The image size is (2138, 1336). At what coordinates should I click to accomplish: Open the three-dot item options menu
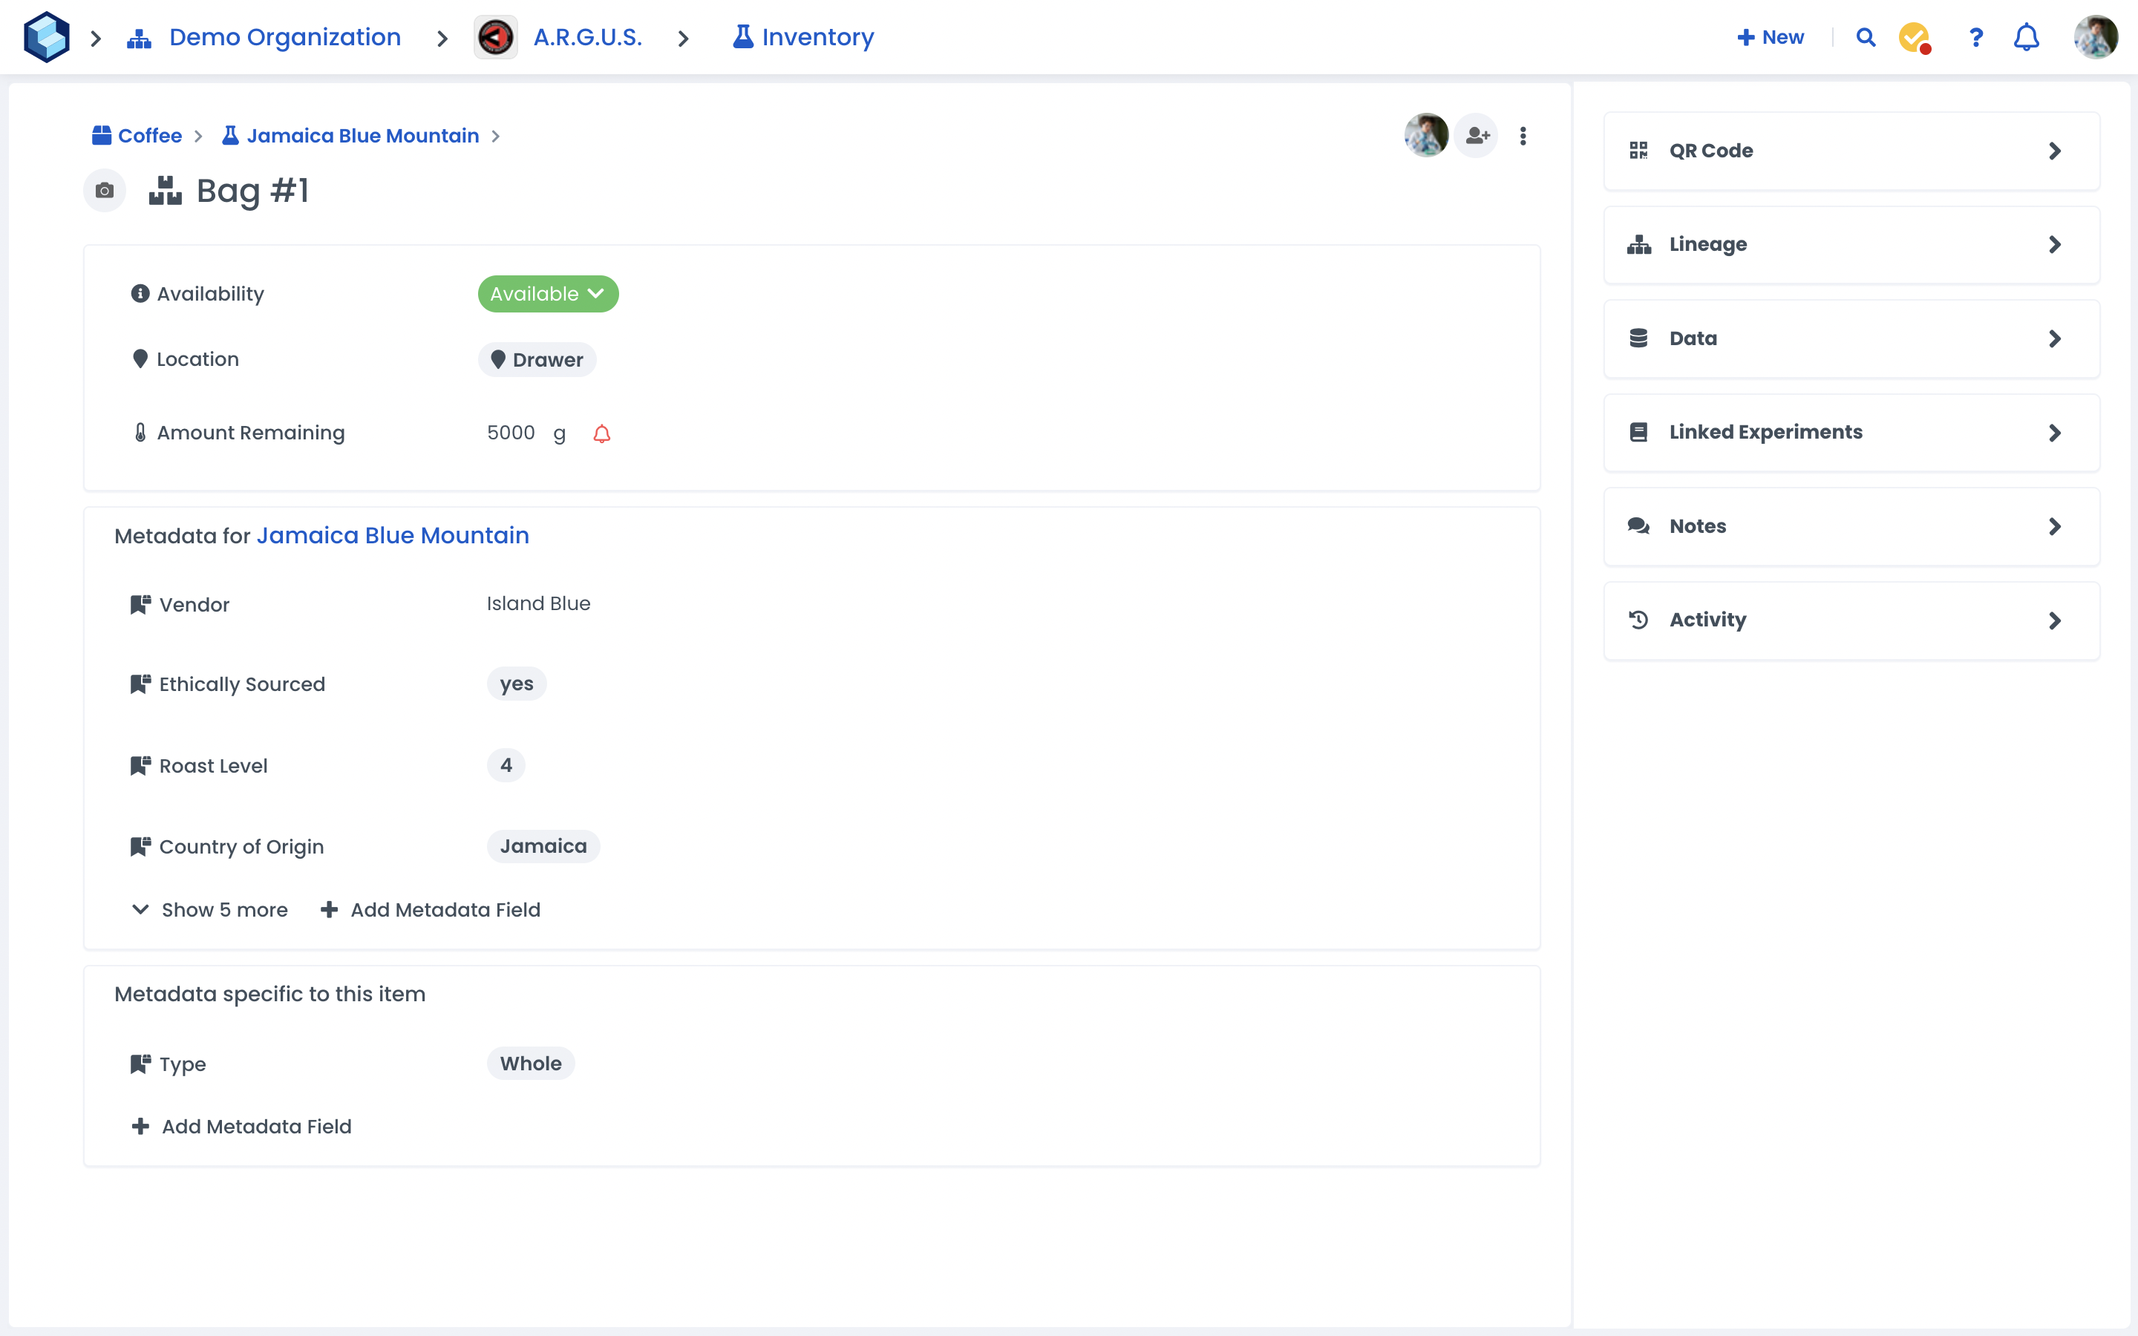pos(1523,136)
